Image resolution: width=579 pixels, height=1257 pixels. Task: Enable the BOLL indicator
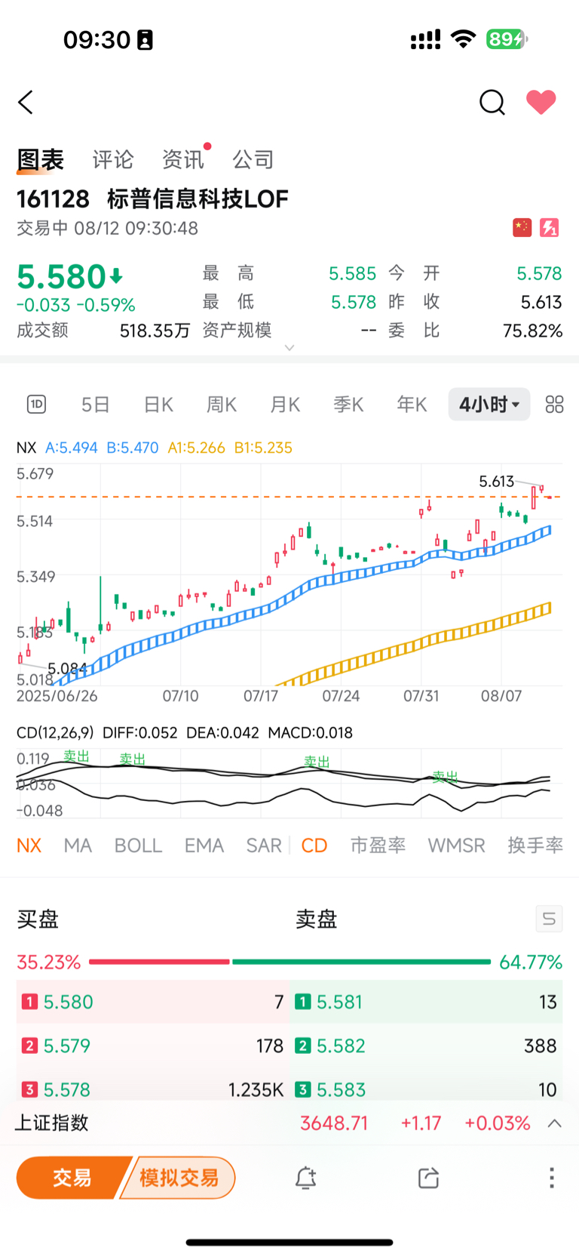(x=138, y=846)
